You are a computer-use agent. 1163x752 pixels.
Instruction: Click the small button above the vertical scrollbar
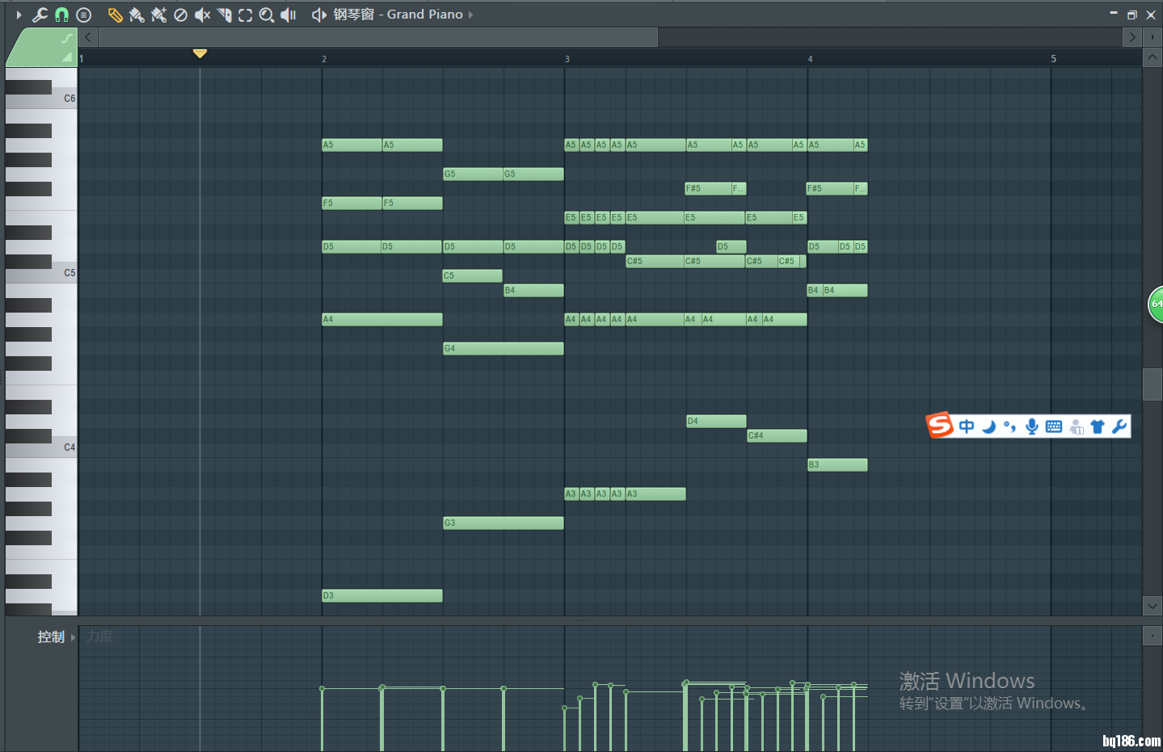click(1152, 37)
